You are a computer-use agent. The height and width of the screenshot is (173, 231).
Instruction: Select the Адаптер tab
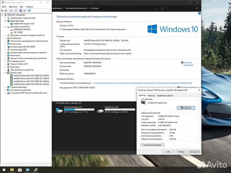click(142, 95)
